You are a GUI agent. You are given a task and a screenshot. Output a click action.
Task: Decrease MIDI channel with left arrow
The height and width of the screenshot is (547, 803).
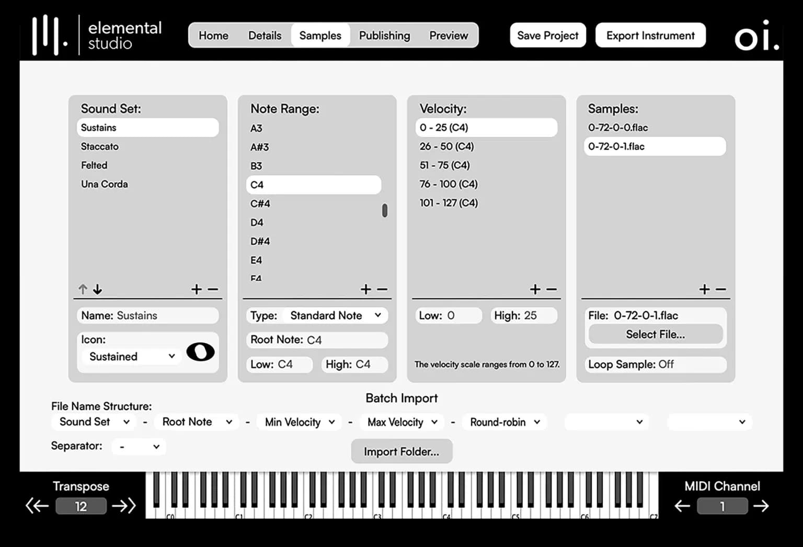pos(682,506)
